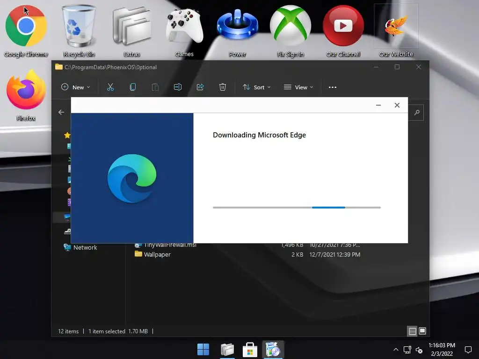Close the Microsoft Edge installer dialog
479x359 pixels.
pos(397,105)
